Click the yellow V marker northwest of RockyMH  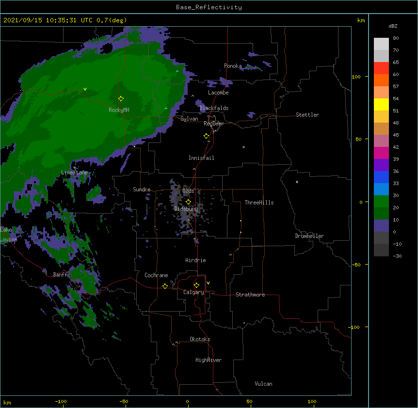[85, 89]
